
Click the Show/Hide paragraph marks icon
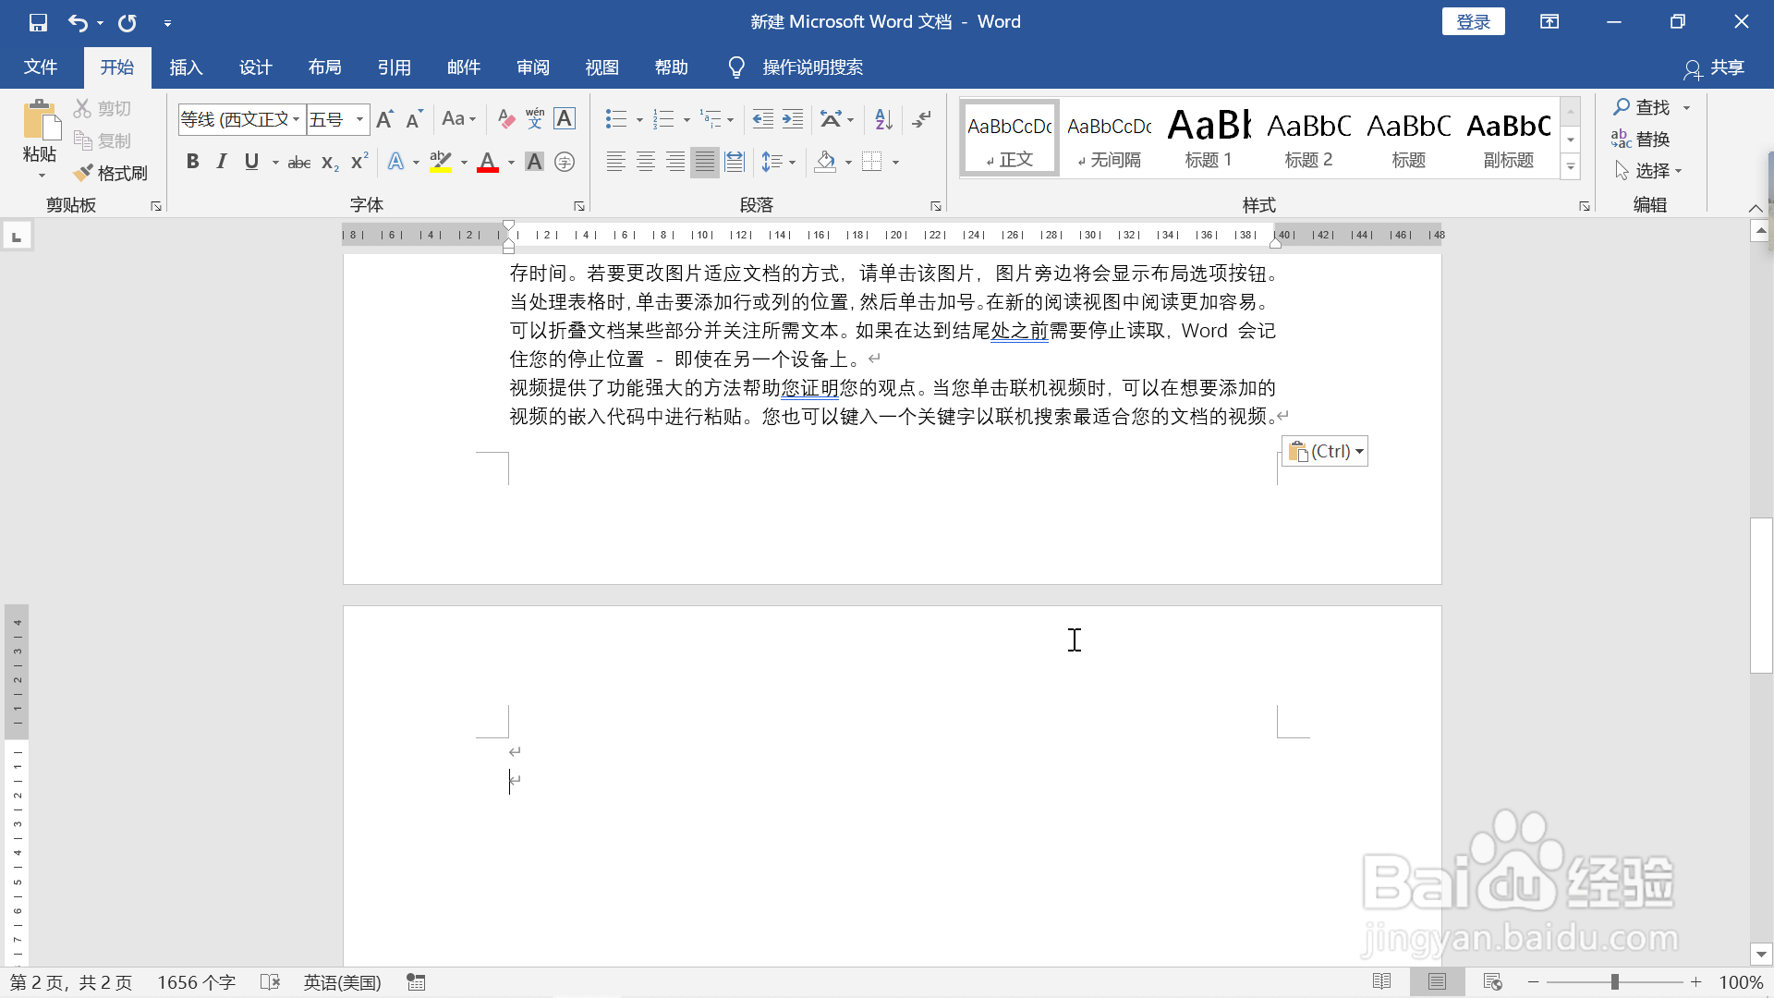(x=922, y=118)
